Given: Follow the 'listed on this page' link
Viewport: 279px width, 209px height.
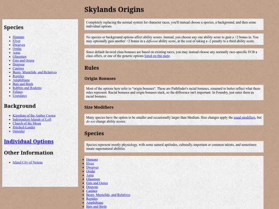Looking at the screenshot, I should pyautogui.click(x=157, y=56).
